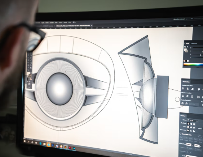
Task: Align stroke to center
Action: 188,130
